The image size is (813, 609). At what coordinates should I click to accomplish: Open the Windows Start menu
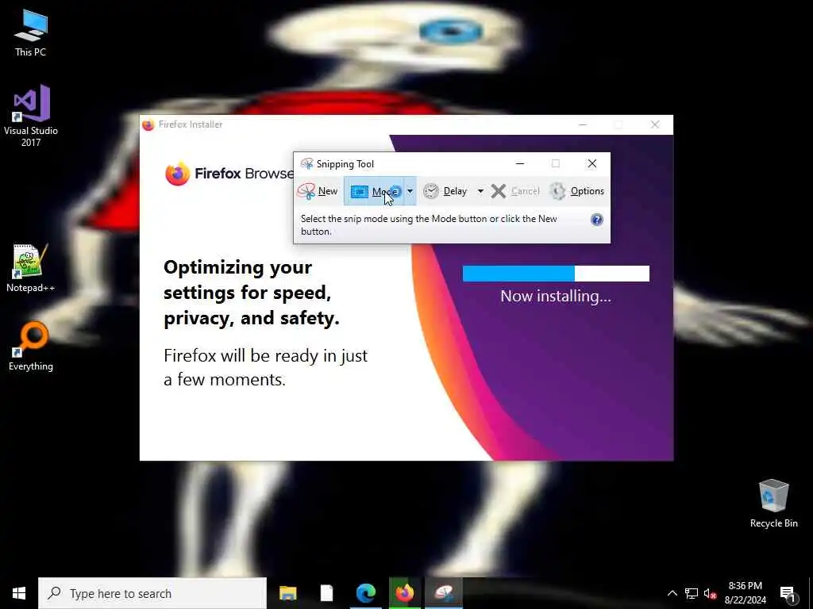(19, 593)
